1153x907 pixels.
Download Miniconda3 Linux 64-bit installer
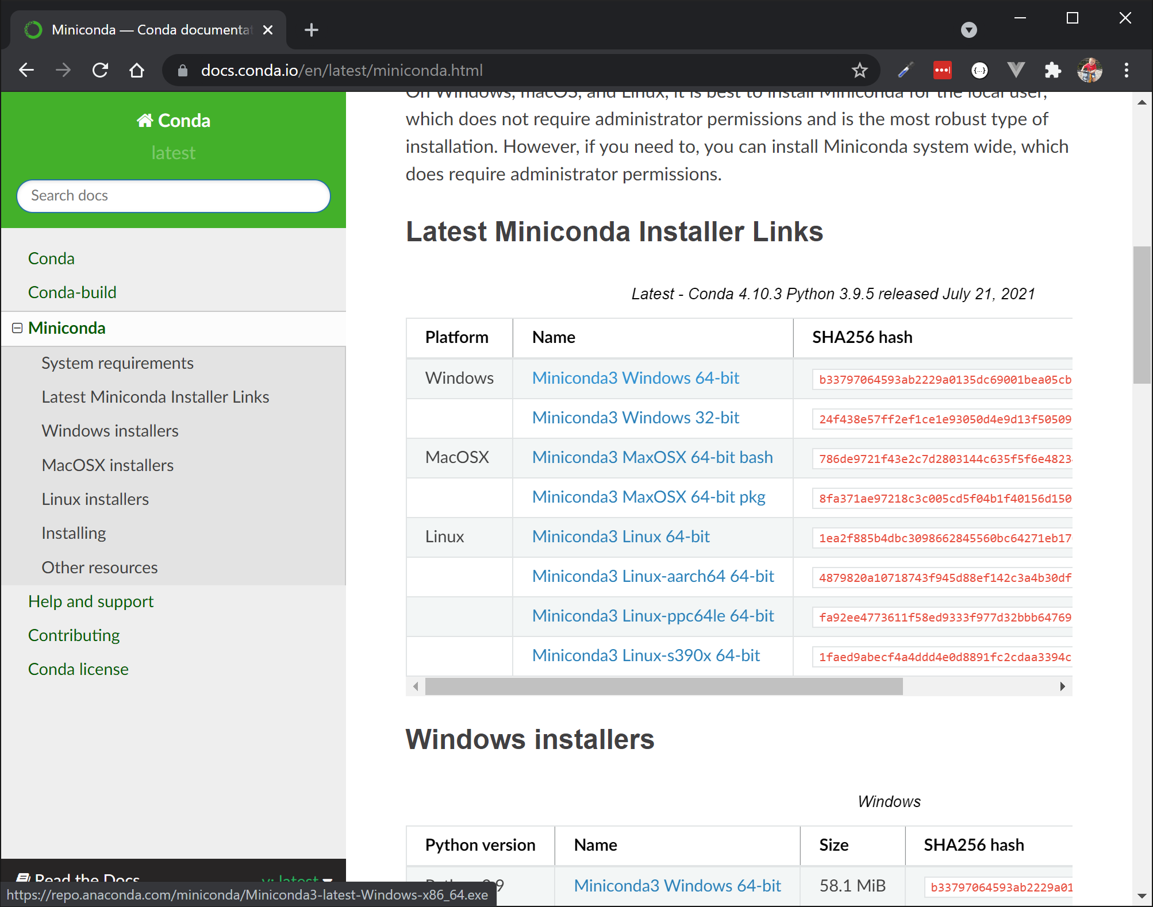(x=621, y=537)
